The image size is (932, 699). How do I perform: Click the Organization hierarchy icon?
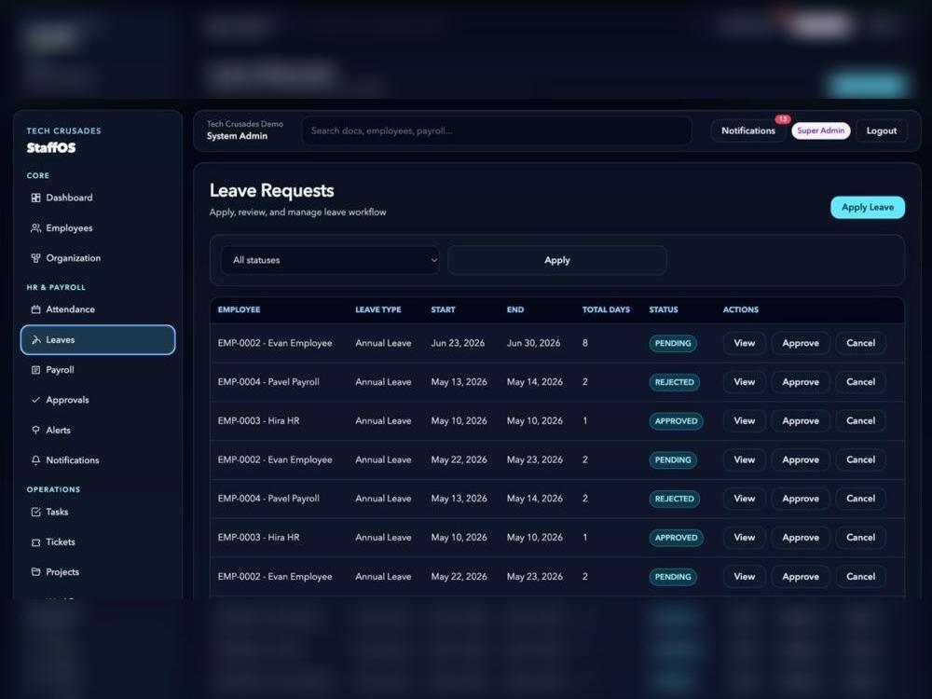pos(35,258)
